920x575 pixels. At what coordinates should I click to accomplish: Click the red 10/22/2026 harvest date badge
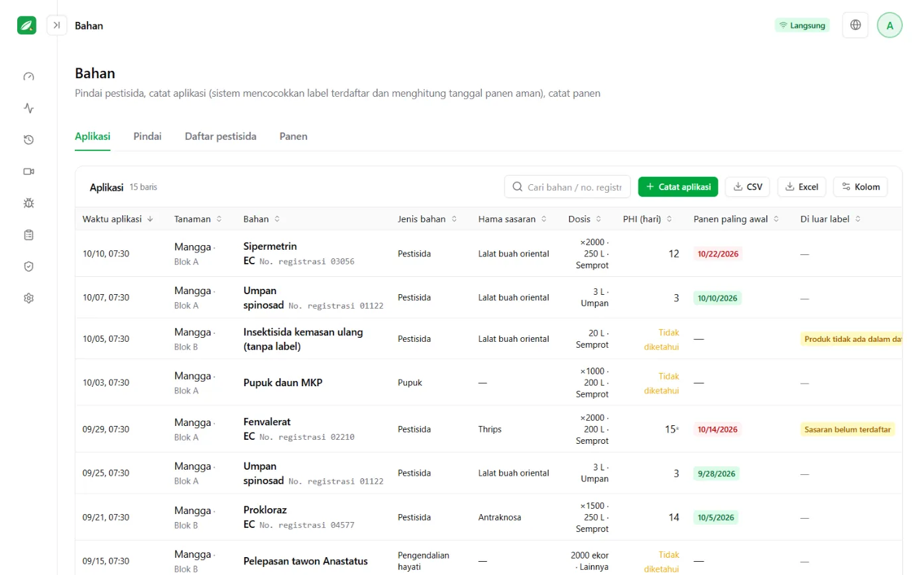tap(718, 254)
